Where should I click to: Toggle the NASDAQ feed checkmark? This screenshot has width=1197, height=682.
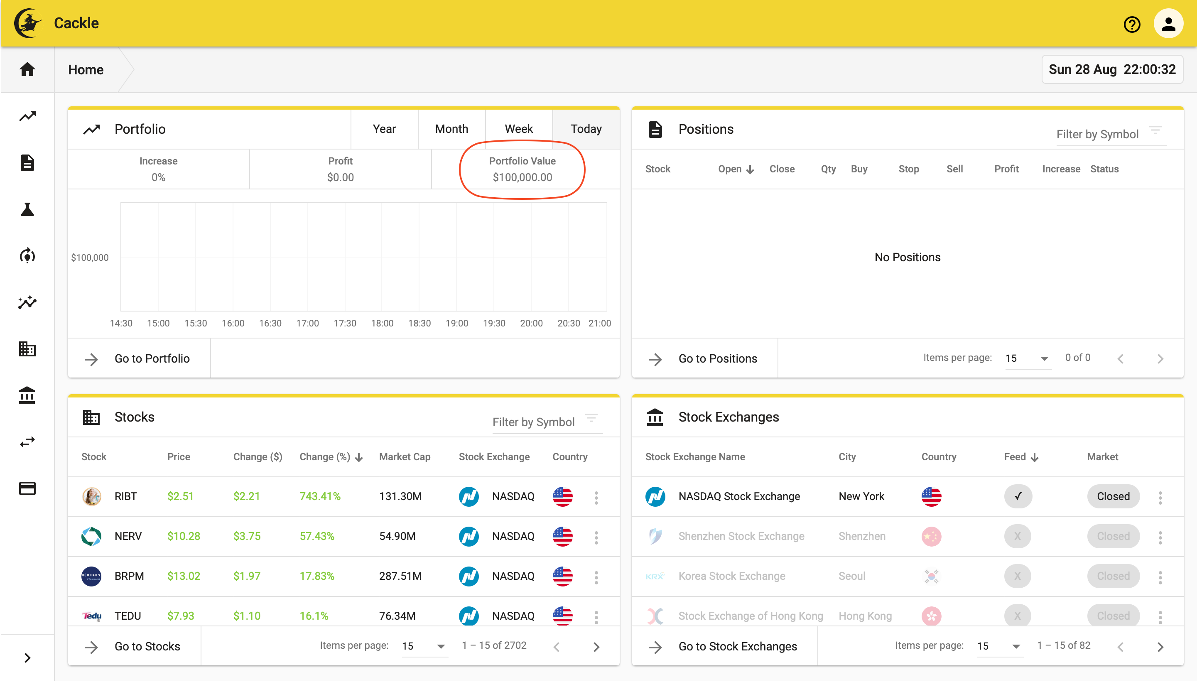(x=1018, y=496)
